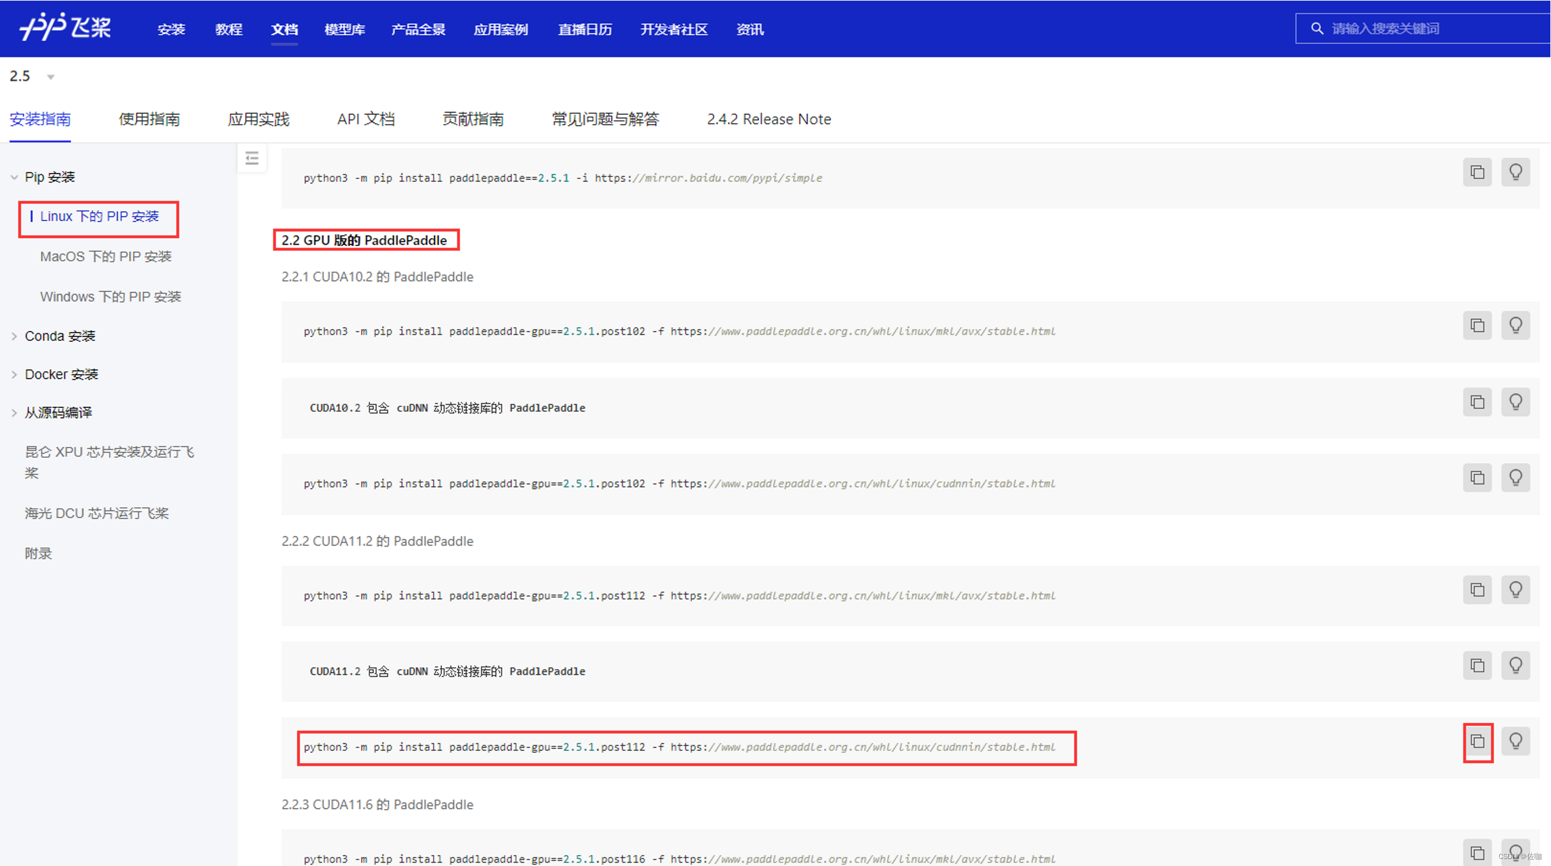Screen dimensions: 1551x866
Task: Switch to the 安装指南 tab
Action: click(40, 119)
